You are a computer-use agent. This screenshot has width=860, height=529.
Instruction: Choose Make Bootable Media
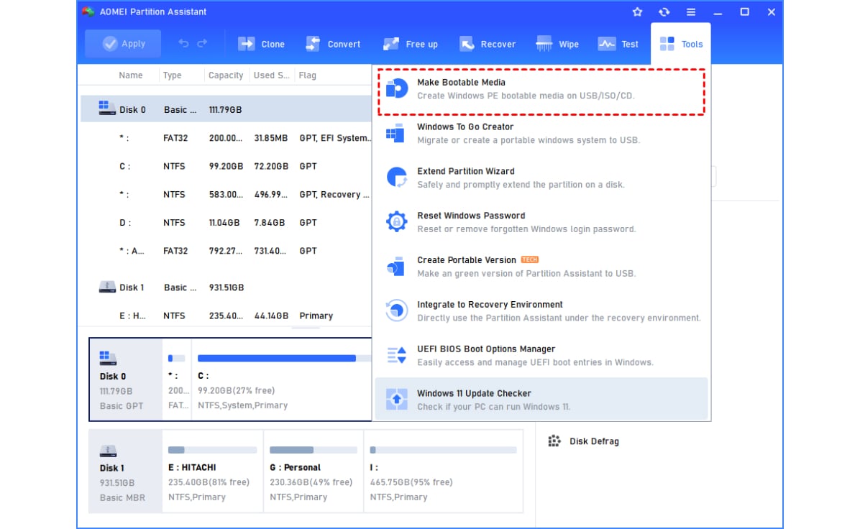pos(541,89)
